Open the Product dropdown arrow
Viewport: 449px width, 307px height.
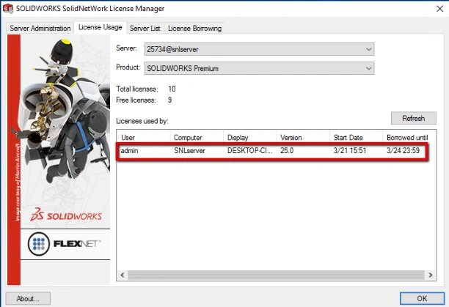pos(368,68)
